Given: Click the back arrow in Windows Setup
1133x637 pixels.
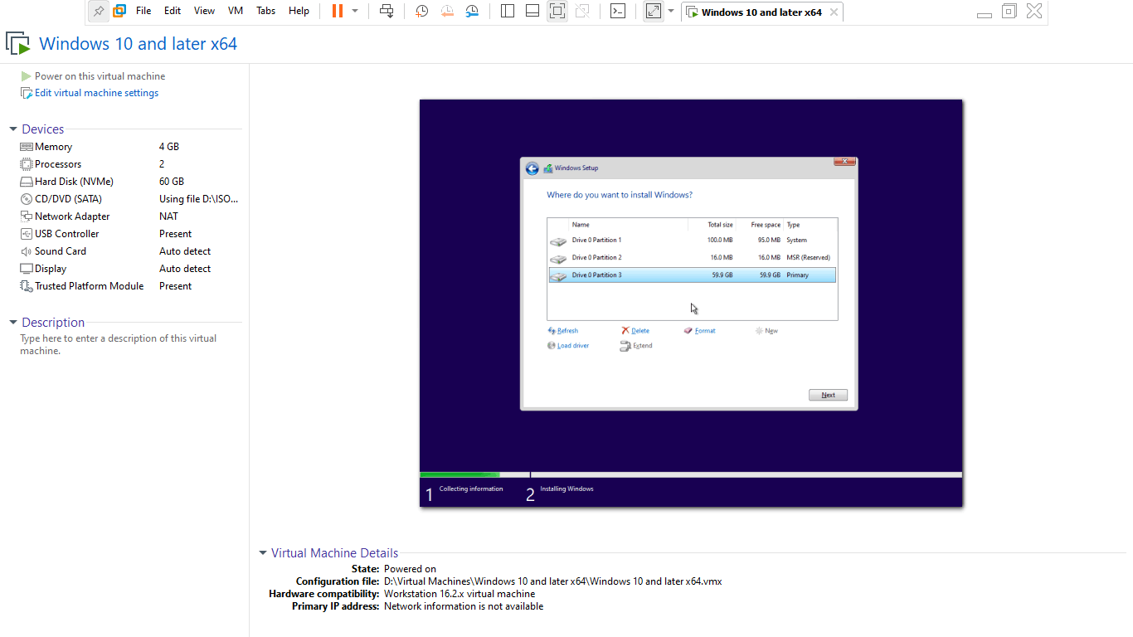Looking at the screenshot, I should pos(532,168).
